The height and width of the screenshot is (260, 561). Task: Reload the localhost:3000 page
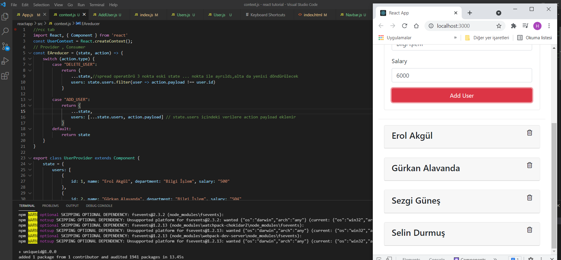point(404,26)
